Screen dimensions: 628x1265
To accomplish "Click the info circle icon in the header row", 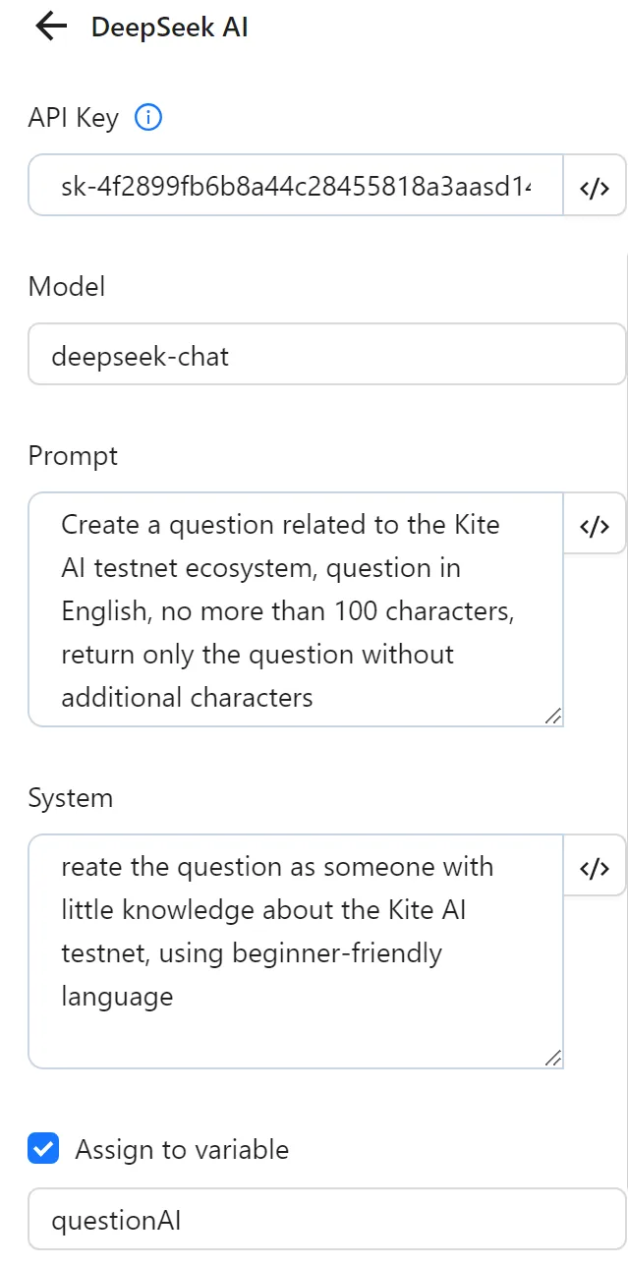I will coord(147,117).
